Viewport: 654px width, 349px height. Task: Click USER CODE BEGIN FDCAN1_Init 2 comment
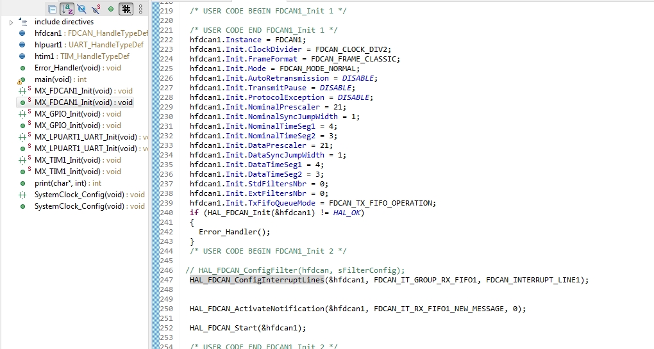[x=268, y=251]
